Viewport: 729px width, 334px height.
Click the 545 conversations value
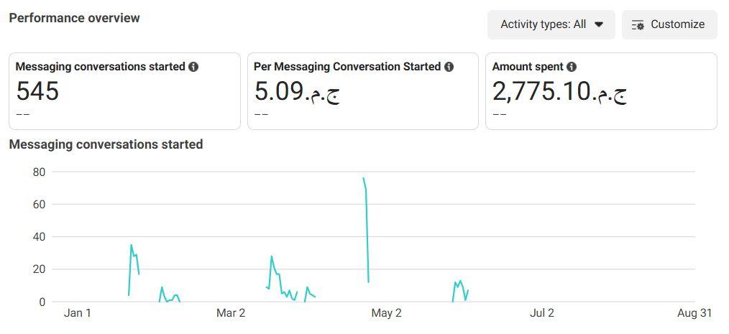click(37, 91)
